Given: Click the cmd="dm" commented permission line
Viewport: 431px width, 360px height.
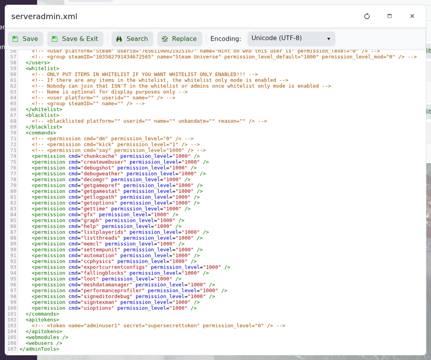Looking at the screenshot, I should 112,139.
